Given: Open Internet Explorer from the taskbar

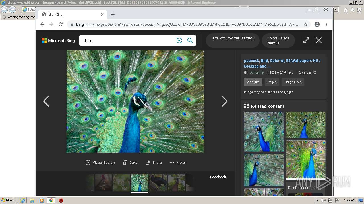Looking at the screenshot, I should point(22,200).
